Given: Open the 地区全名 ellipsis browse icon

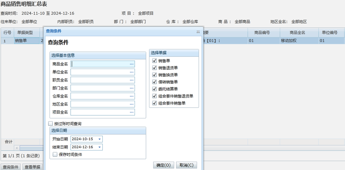Looking at the screenshot, I should click(x=131, y=104).
